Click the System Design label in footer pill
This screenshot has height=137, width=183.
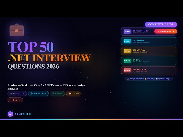[x=164, y=79]
